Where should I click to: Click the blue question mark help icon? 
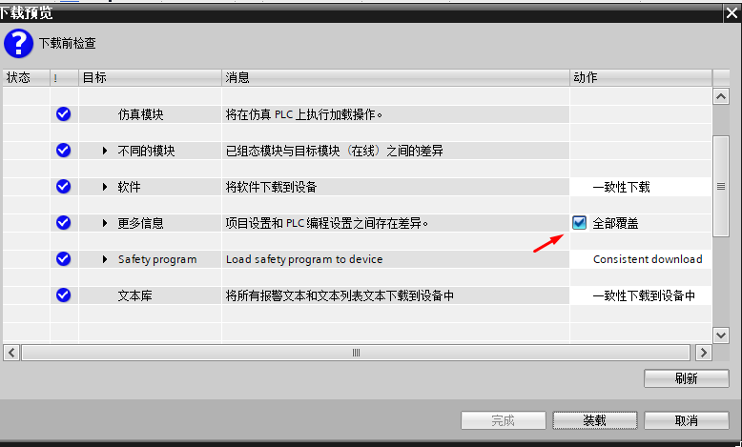(x=18, y=43)
